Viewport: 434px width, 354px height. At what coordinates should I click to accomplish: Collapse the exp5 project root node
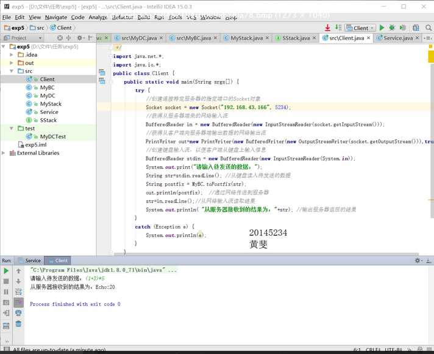(4, 46)
